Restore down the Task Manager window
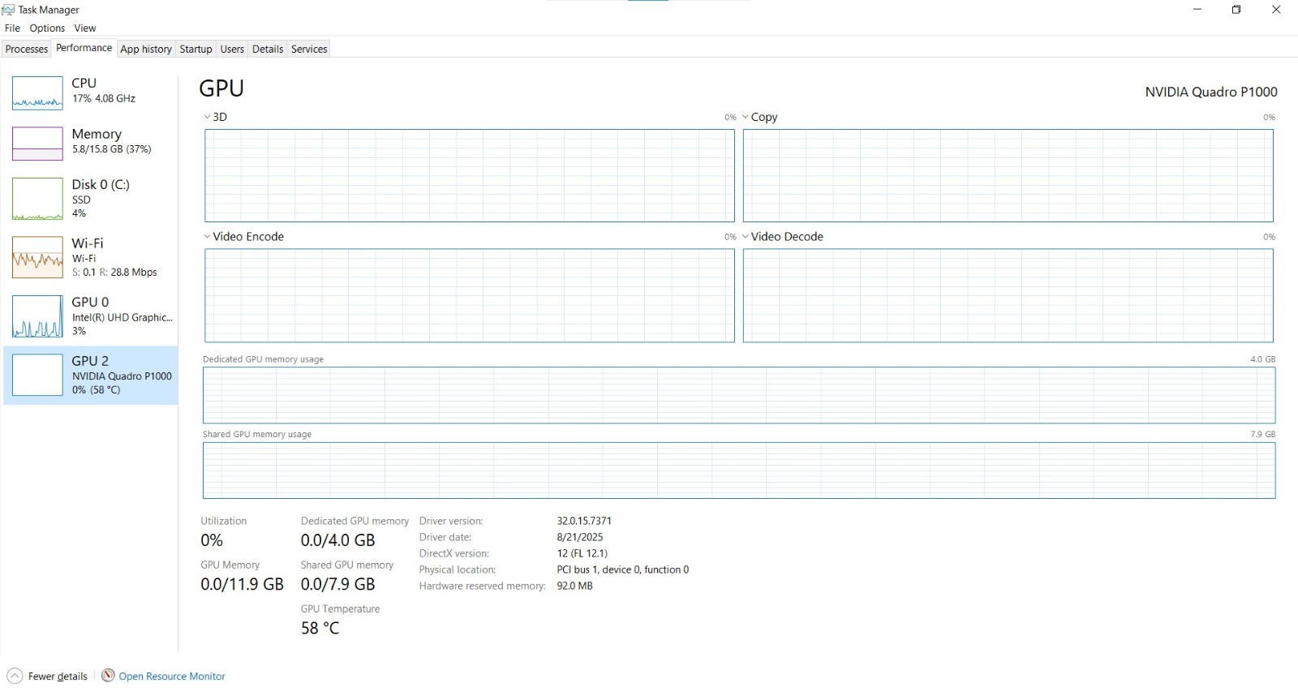The width and height of the screenshot is (1298, 696). (x=1236, y=10)
